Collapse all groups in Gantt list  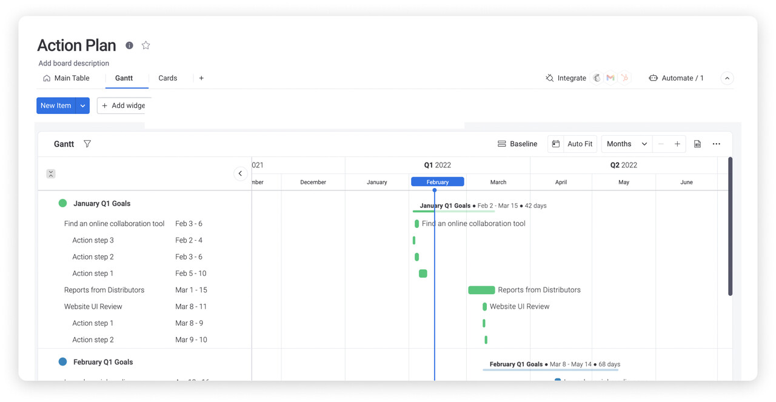pos(51,174)
